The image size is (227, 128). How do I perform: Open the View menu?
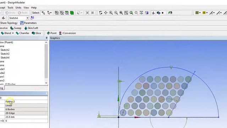point(26,7)
